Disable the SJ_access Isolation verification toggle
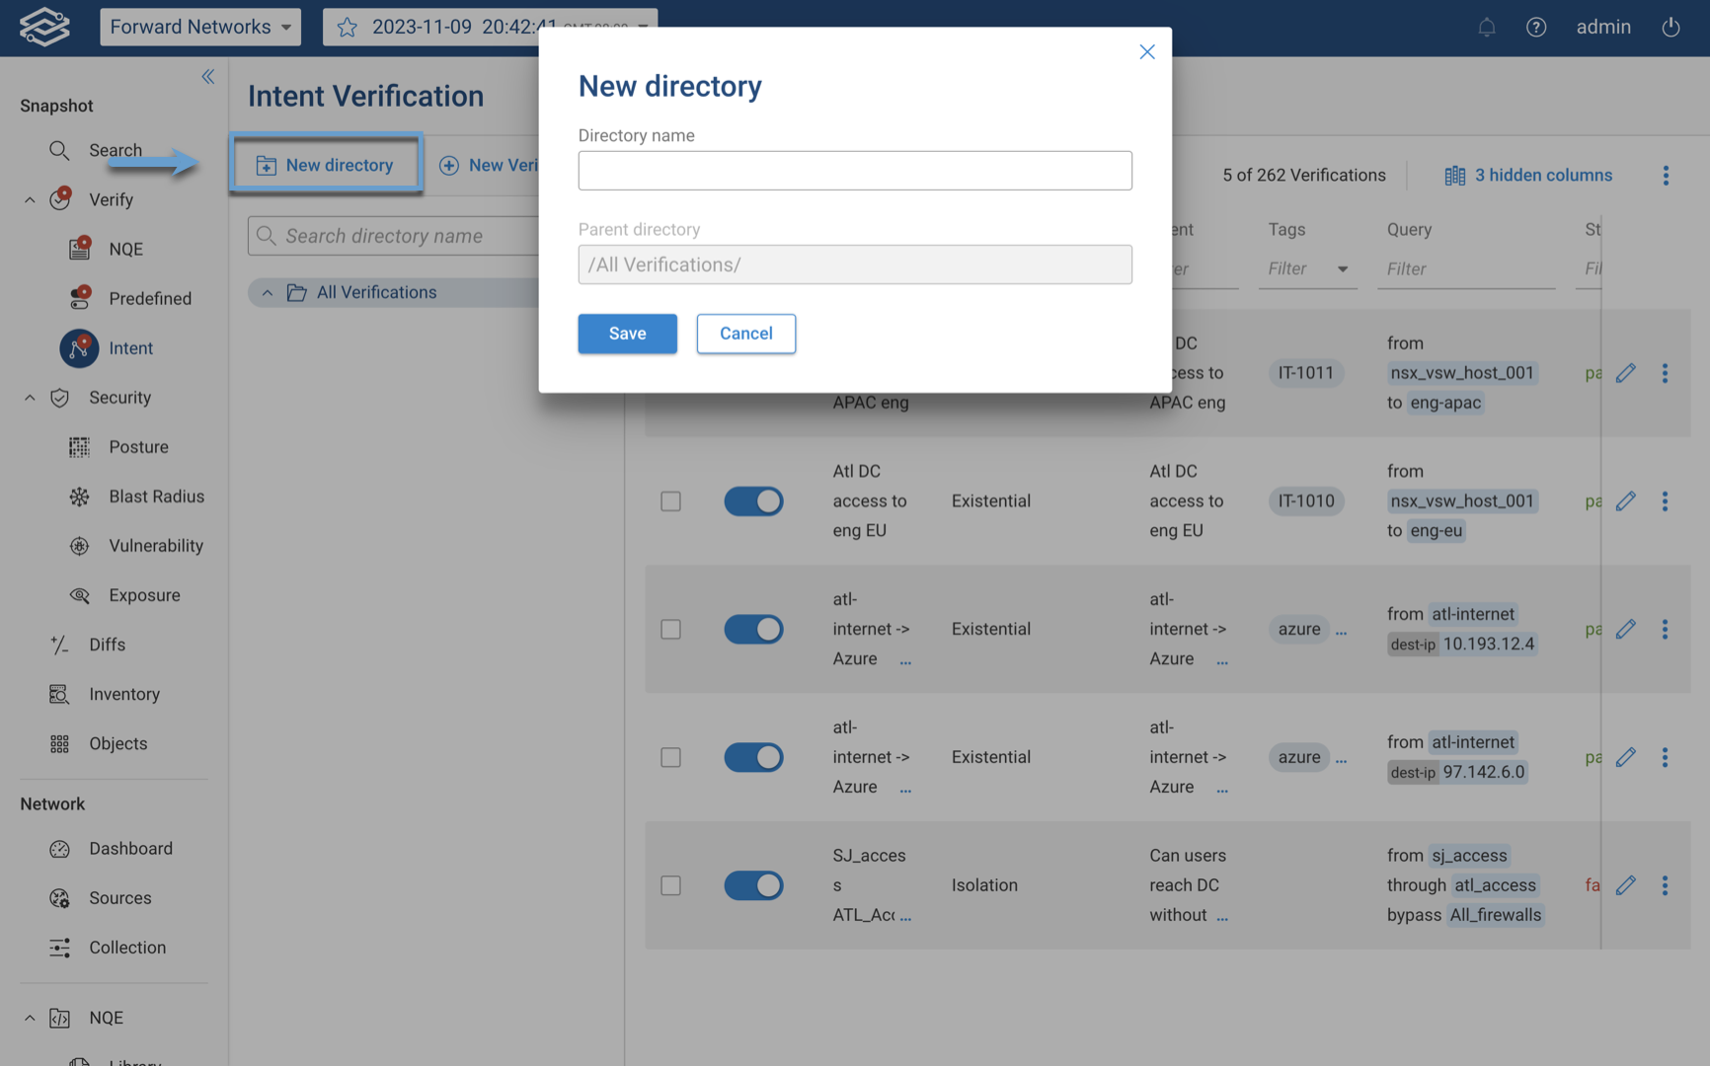Viewport: 1710px width, 1066px height. (x=753, y=885)
